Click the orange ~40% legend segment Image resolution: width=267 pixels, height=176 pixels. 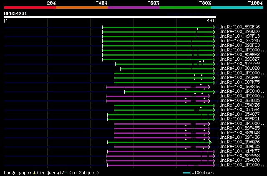tap(82, 8)
